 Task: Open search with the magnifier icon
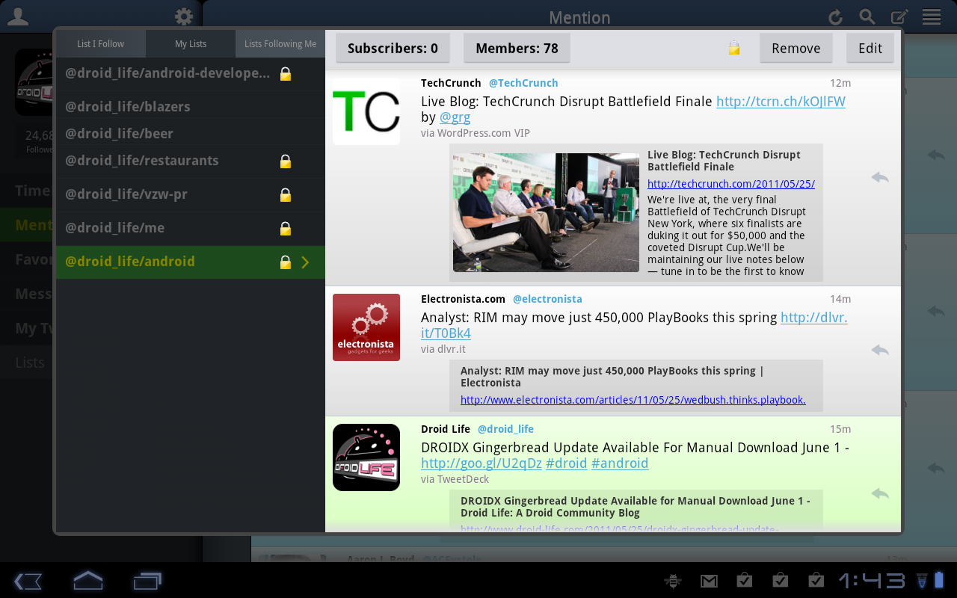point(867,17)
